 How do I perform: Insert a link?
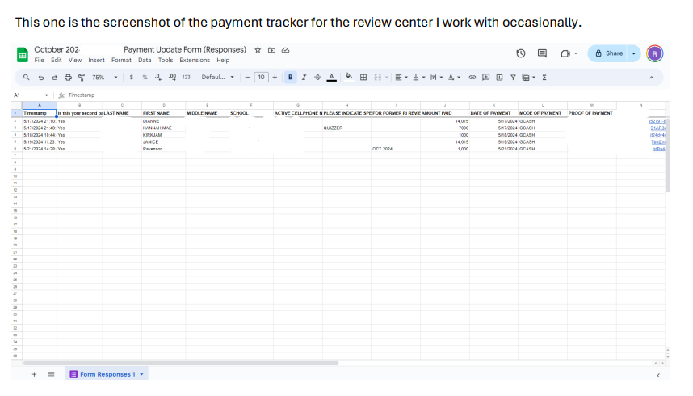click(472, 78)
